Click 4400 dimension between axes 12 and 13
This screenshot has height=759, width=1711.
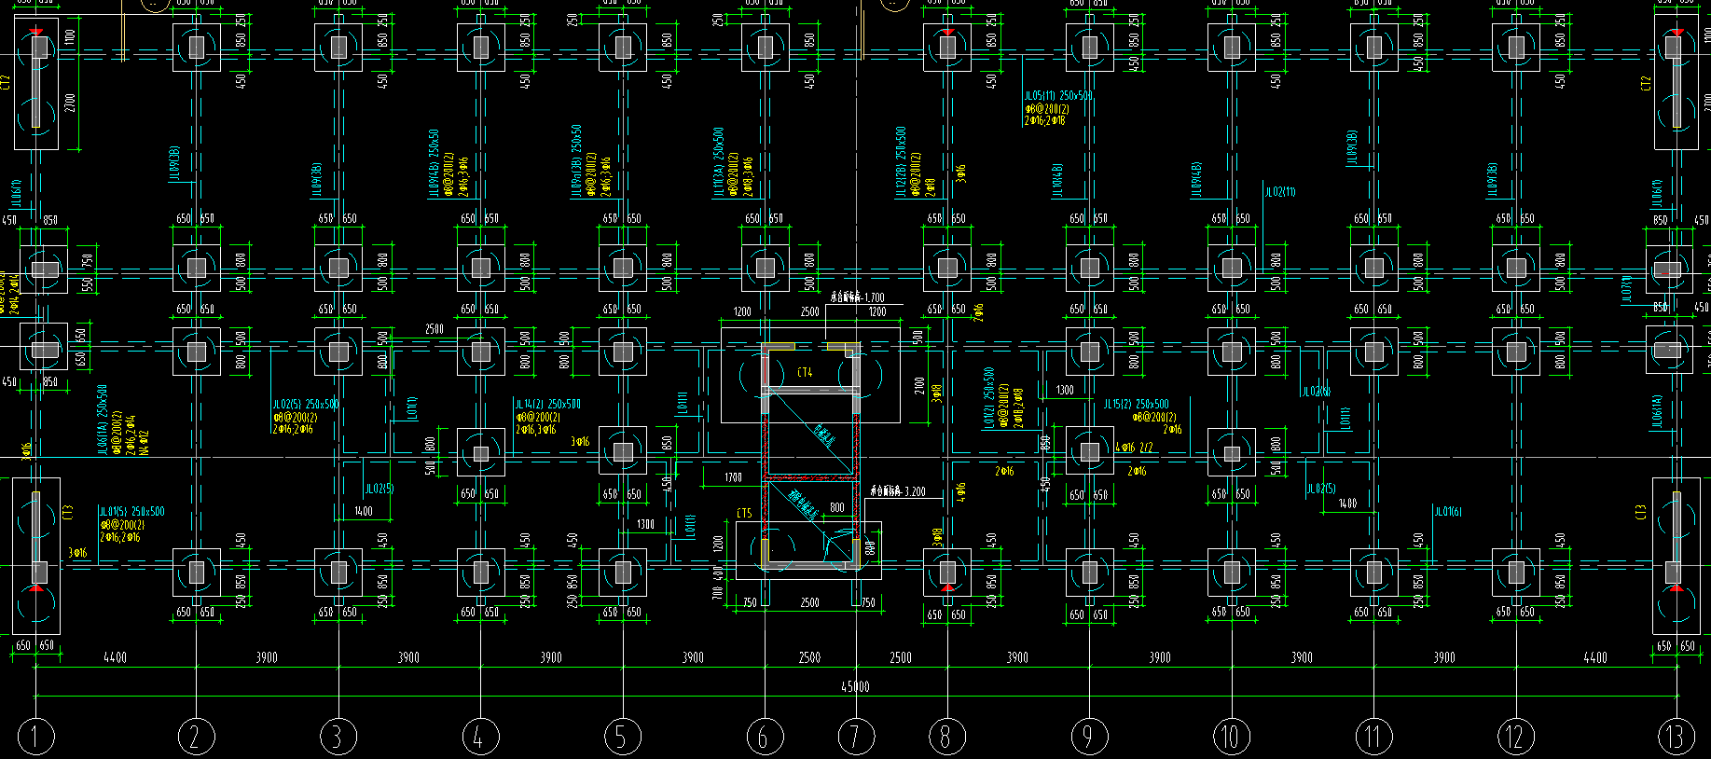1595,657
